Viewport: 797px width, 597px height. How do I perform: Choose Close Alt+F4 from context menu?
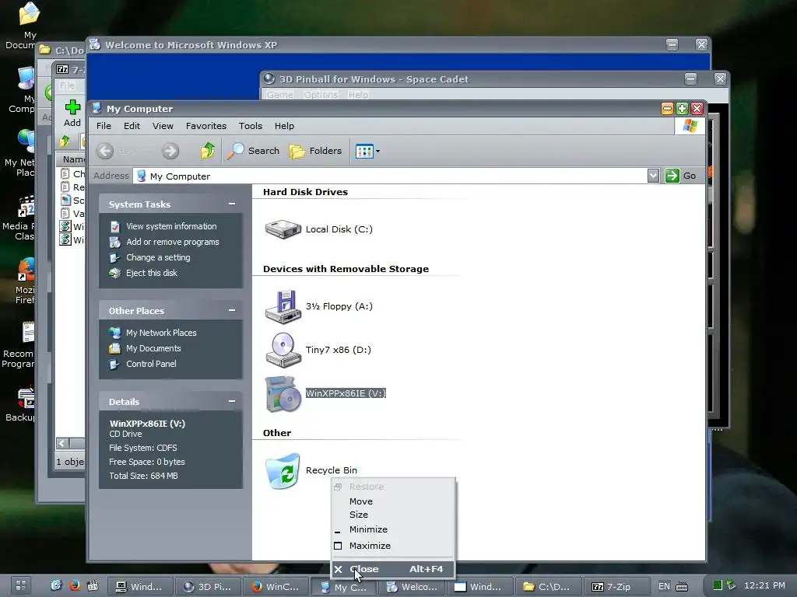[392, 569]
